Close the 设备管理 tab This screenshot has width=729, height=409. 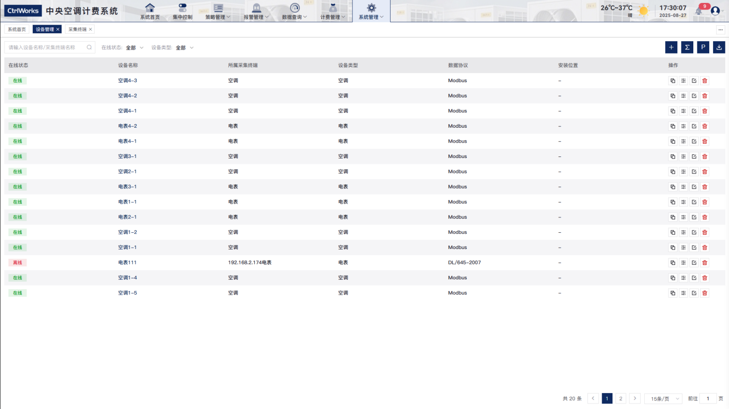tap(58, 30)
